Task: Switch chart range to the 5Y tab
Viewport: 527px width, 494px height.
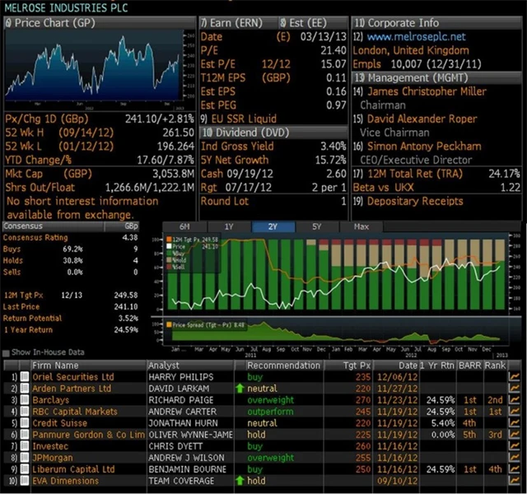Action: tap(316, 226)
